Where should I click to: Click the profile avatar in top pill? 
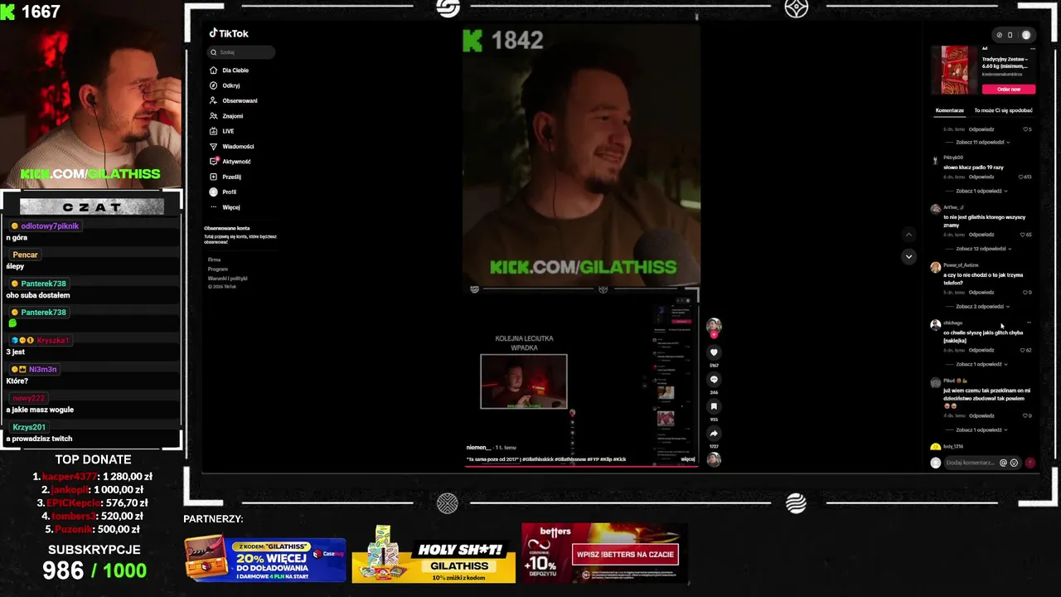coord(1026,35)
